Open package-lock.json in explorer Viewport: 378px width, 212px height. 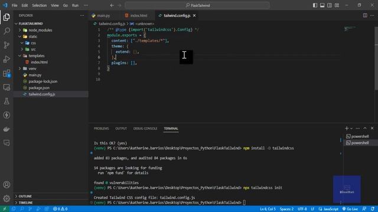(43, 81)
